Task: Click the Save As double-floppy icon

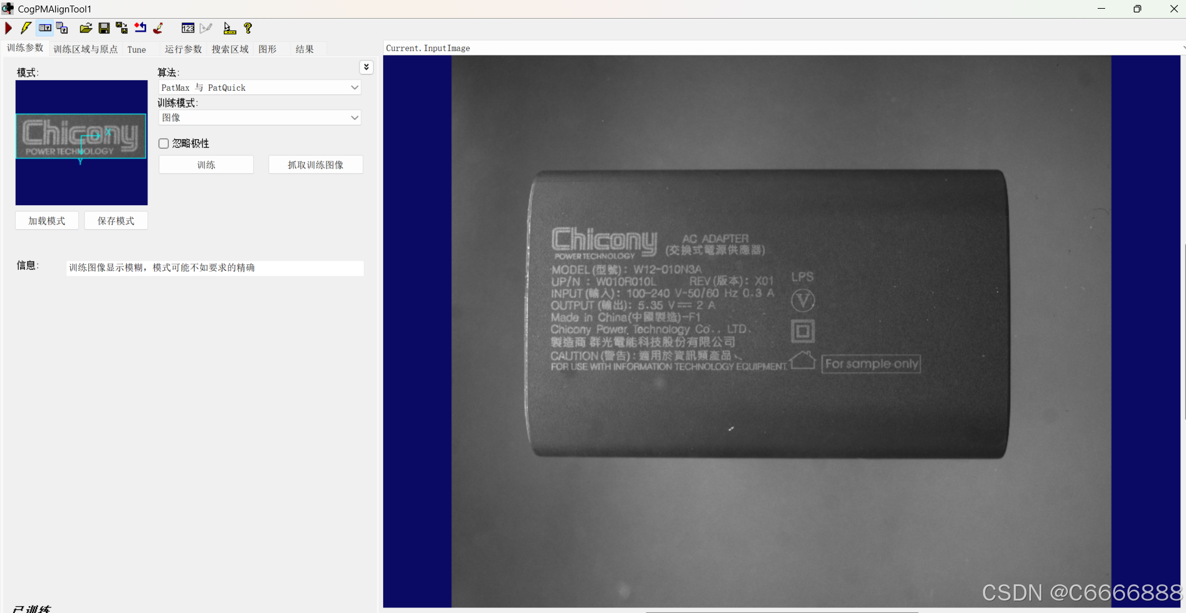Action: point(122,28)
